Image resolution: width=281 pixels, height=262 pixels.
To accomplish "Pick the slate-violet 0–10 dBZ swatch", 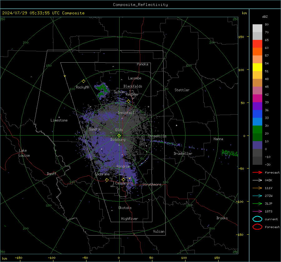I will [257, 145].
